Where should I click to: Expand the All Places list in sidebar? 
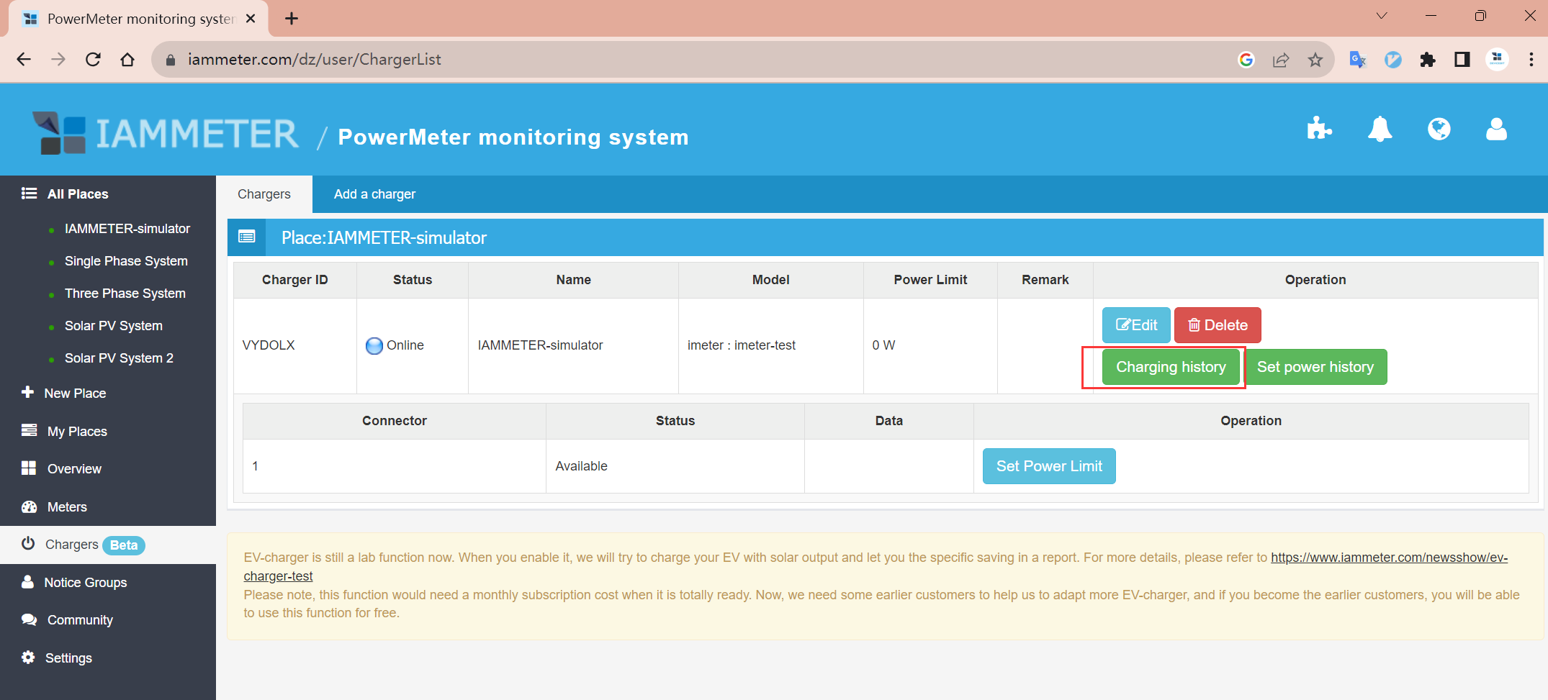tap(77, 194)
